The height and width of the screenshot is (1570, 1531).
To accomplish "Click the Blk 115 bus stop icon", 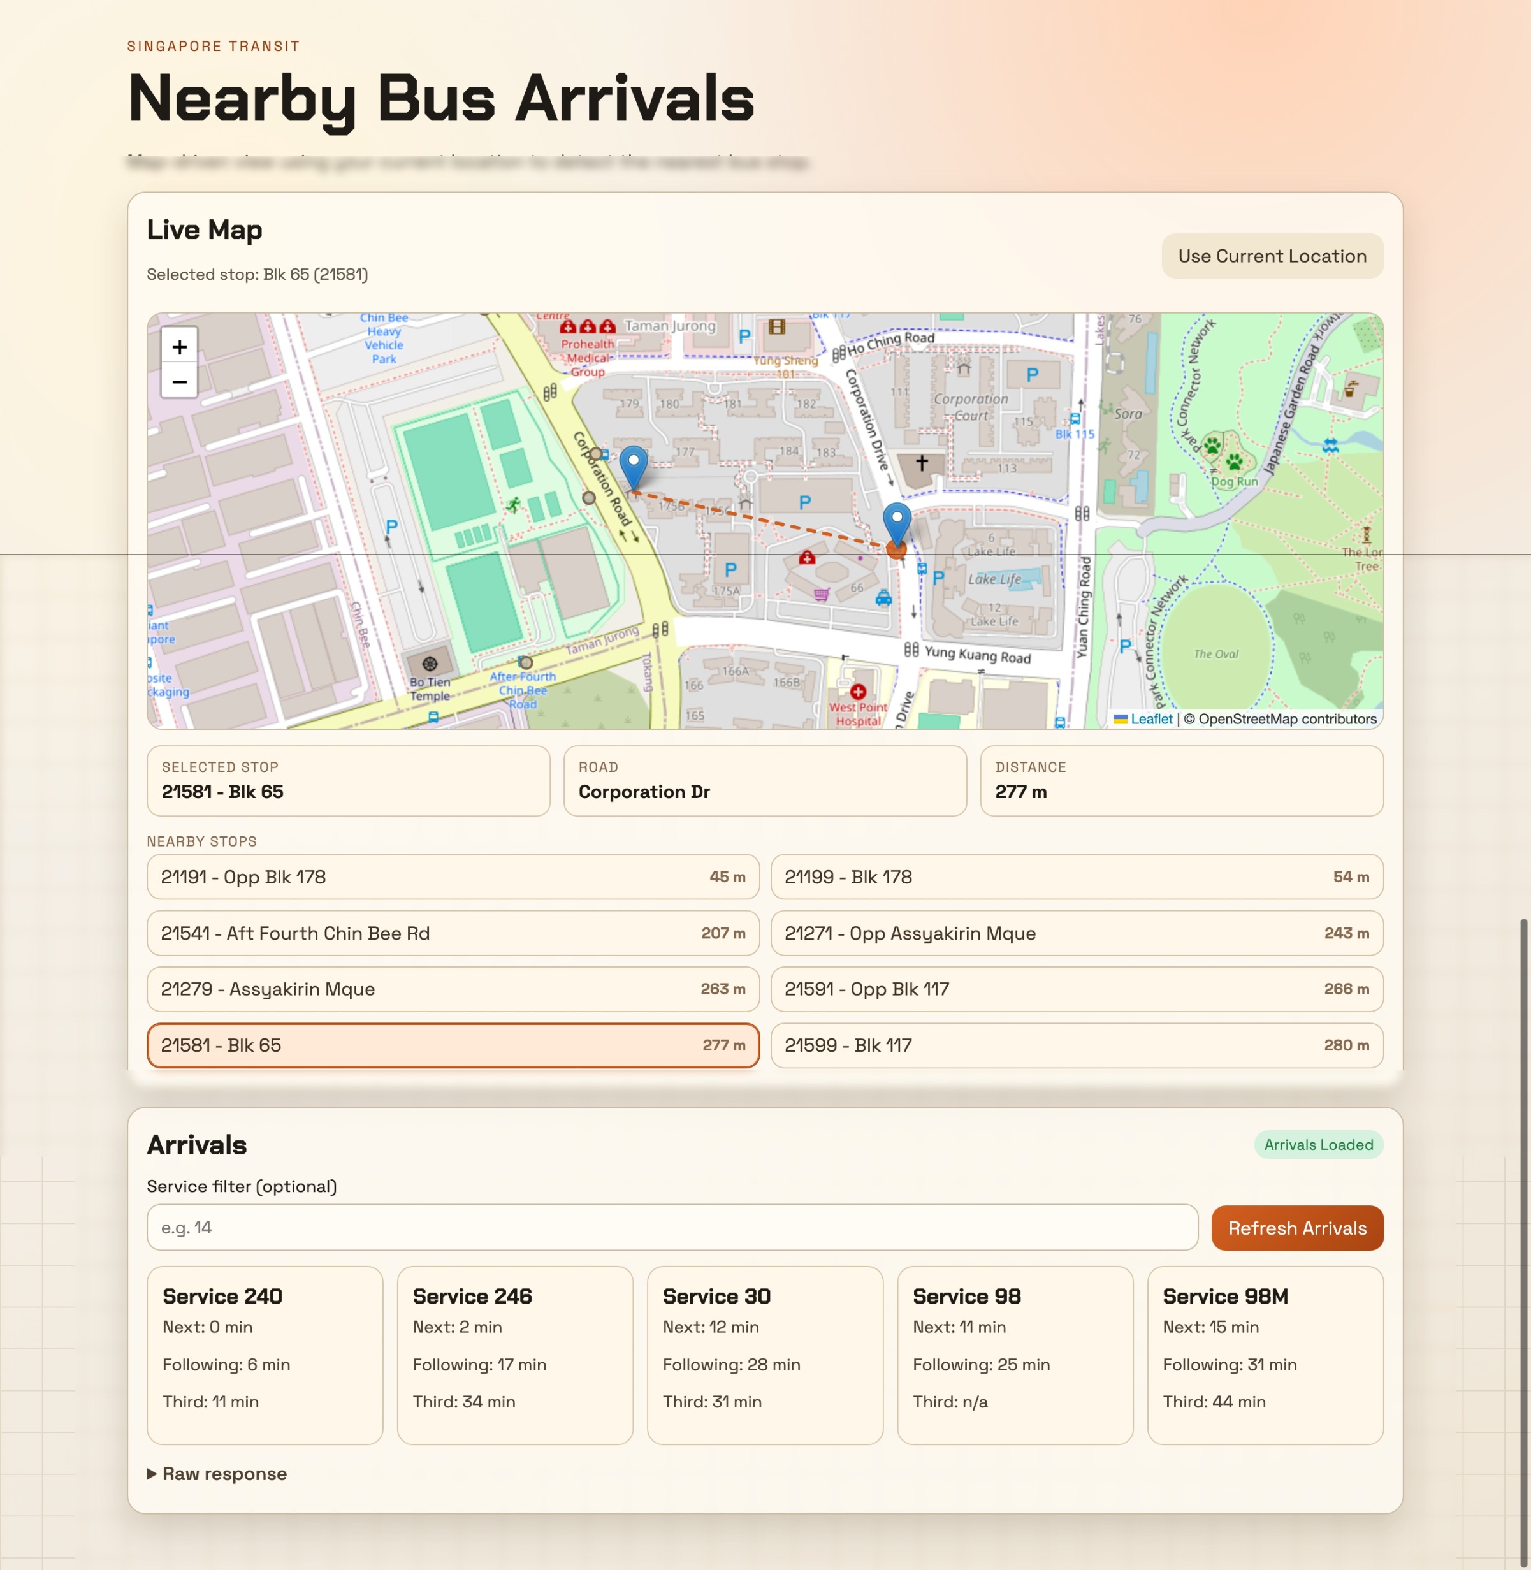I will coord(1075,419).
